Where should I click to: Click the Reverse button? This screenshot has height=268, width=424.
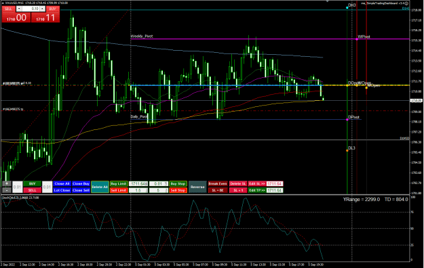197,187
